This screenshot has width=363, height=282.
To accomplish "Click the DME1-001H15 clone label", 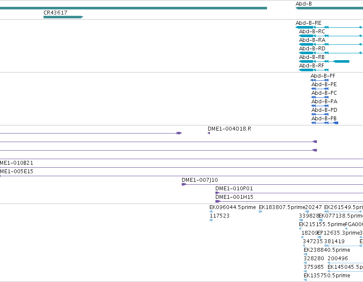I will click(234, 197).
